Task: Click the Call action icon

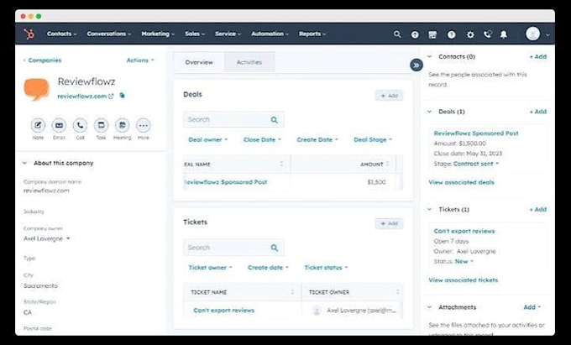Action: pyautogui.click(x=80, y=126)
